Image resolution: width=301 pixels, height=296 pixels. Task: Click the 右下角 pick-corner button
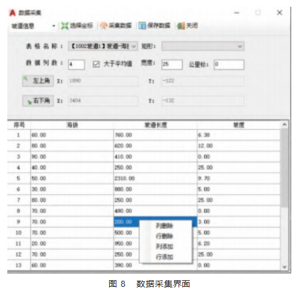[38, 101]
